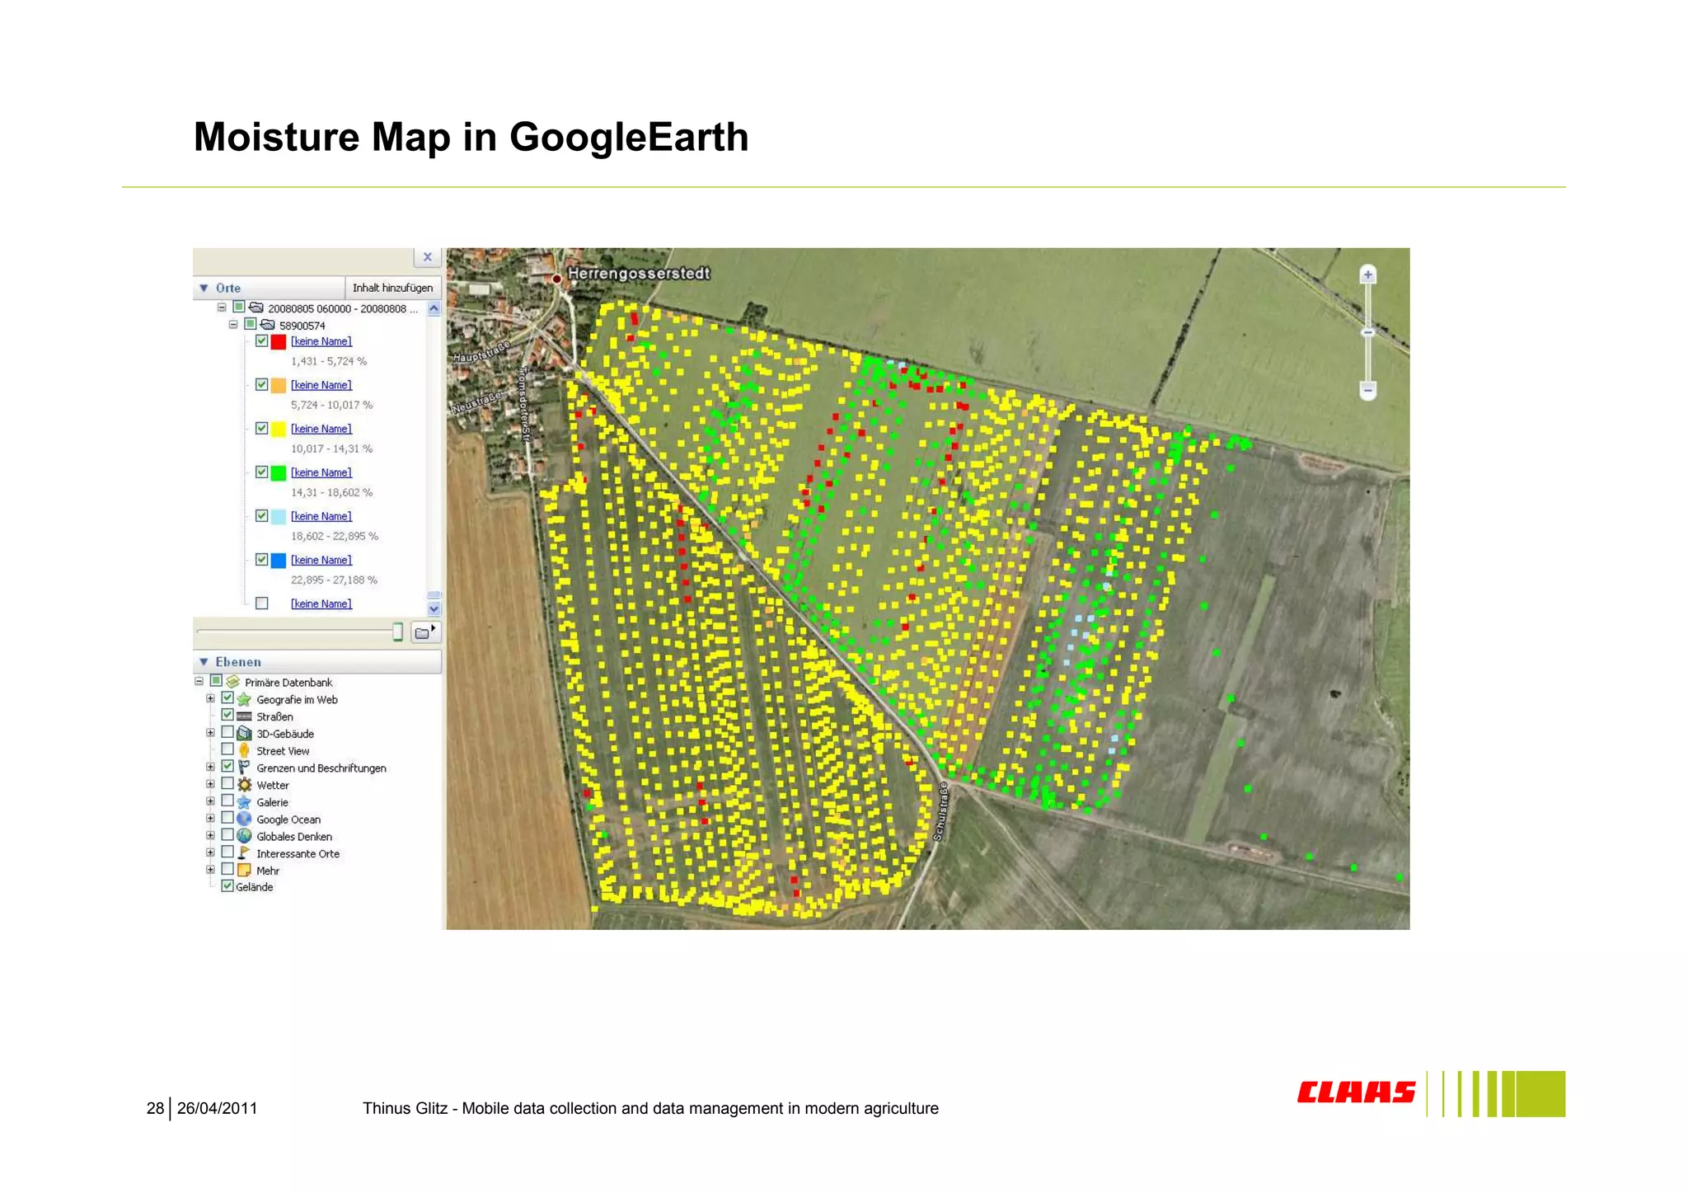Toggle the Gelände checkbox
This screenshot has width=1688, height=1193.
pos(227,886)
